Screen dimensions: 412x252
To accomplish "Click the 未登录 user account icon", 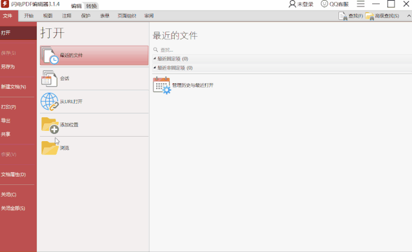I will (x=292, y=4).
